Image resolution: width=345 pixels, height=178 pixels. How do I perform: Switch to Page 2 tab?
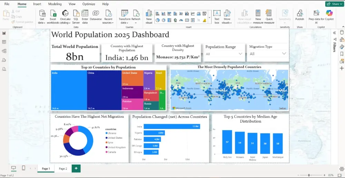pyautogui.click(x=63, y=169)
